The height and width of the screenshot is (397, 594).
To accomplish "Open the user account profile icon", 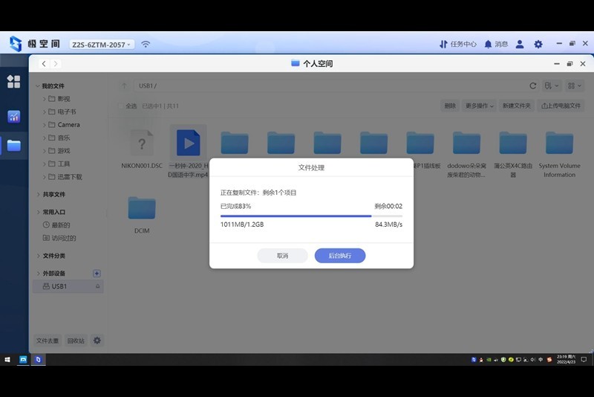I will [520, 45].
